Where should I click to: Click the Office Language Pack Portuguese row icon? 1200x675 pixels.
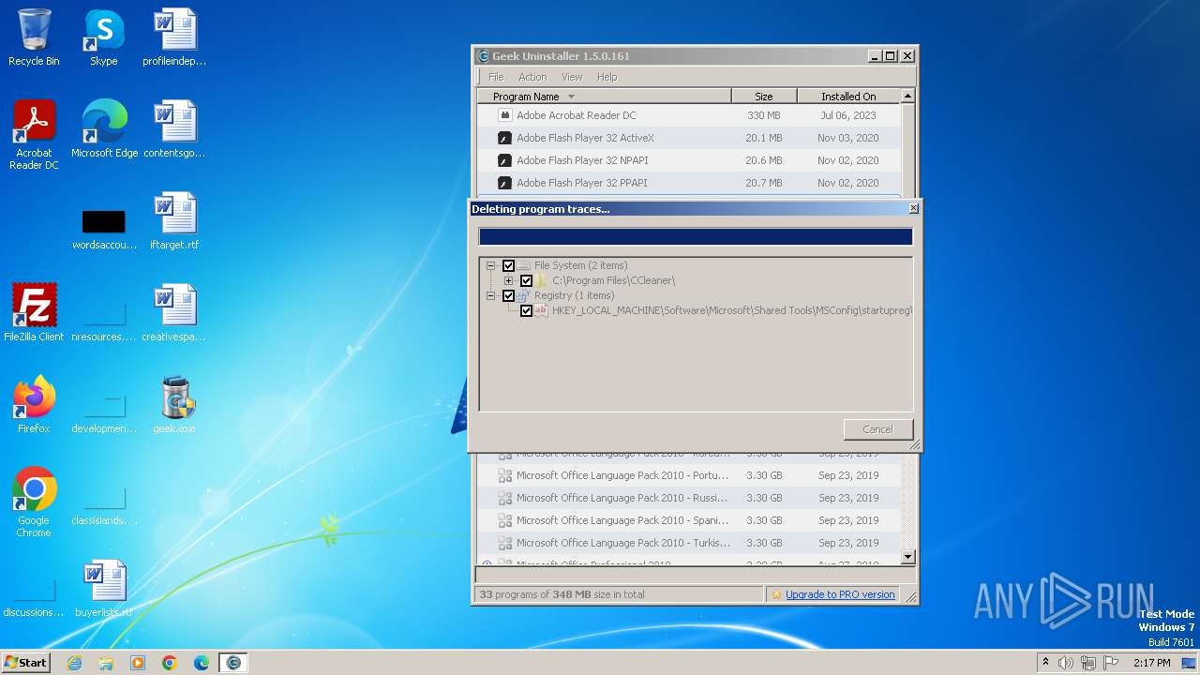[505, 475]
